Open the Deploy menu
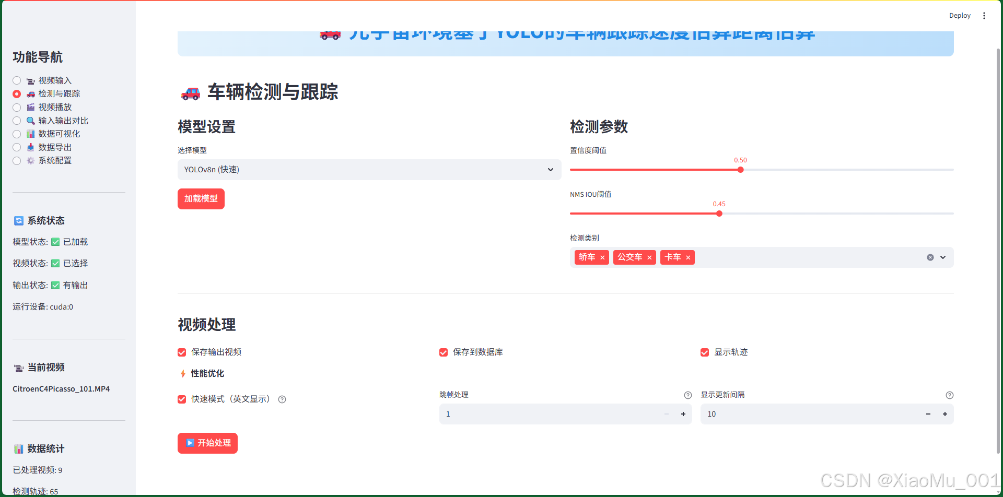 [960, 15]
